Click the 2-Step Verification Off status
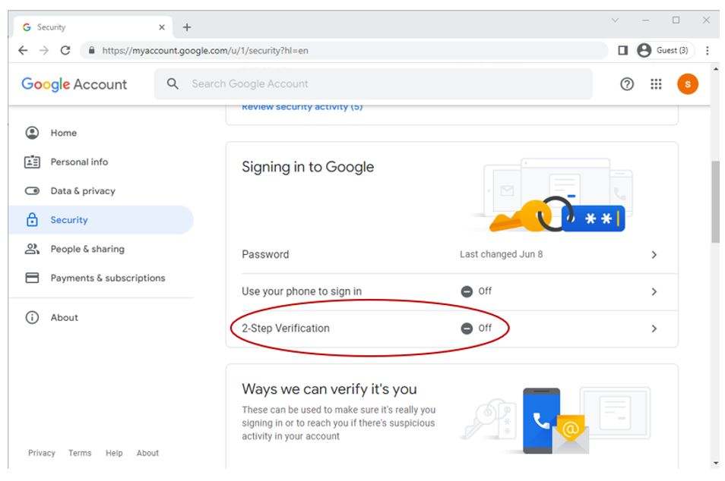725x481 pixels. click(476, 329)
